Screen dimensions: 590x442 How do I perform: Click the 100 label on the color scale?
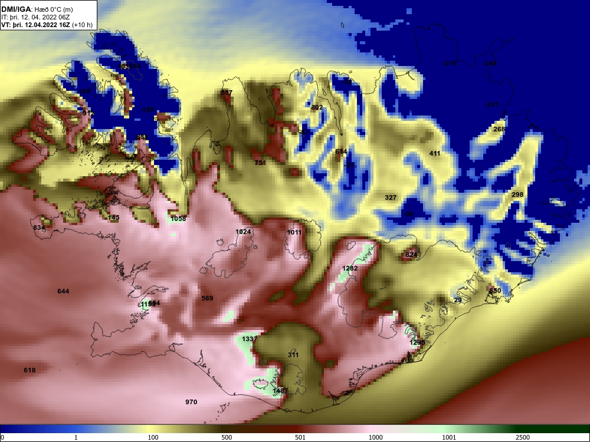pos(153,437)
